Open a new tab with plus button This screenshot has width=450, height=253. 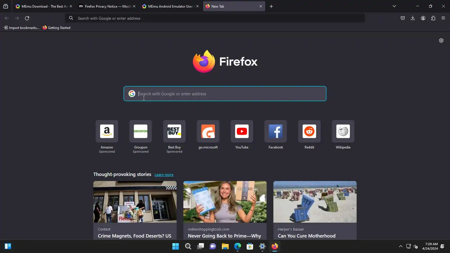[271, 6]
